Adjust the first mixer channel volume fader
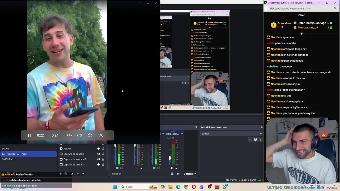Screen dimensions: 340x191 [x=115, y=145]
